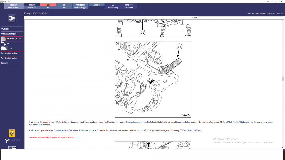This screenshot has height=160, width=285.
Task: Click the MR/NT/ACTIS-Lös. label in the sidebar
Action: click(14, 39)
